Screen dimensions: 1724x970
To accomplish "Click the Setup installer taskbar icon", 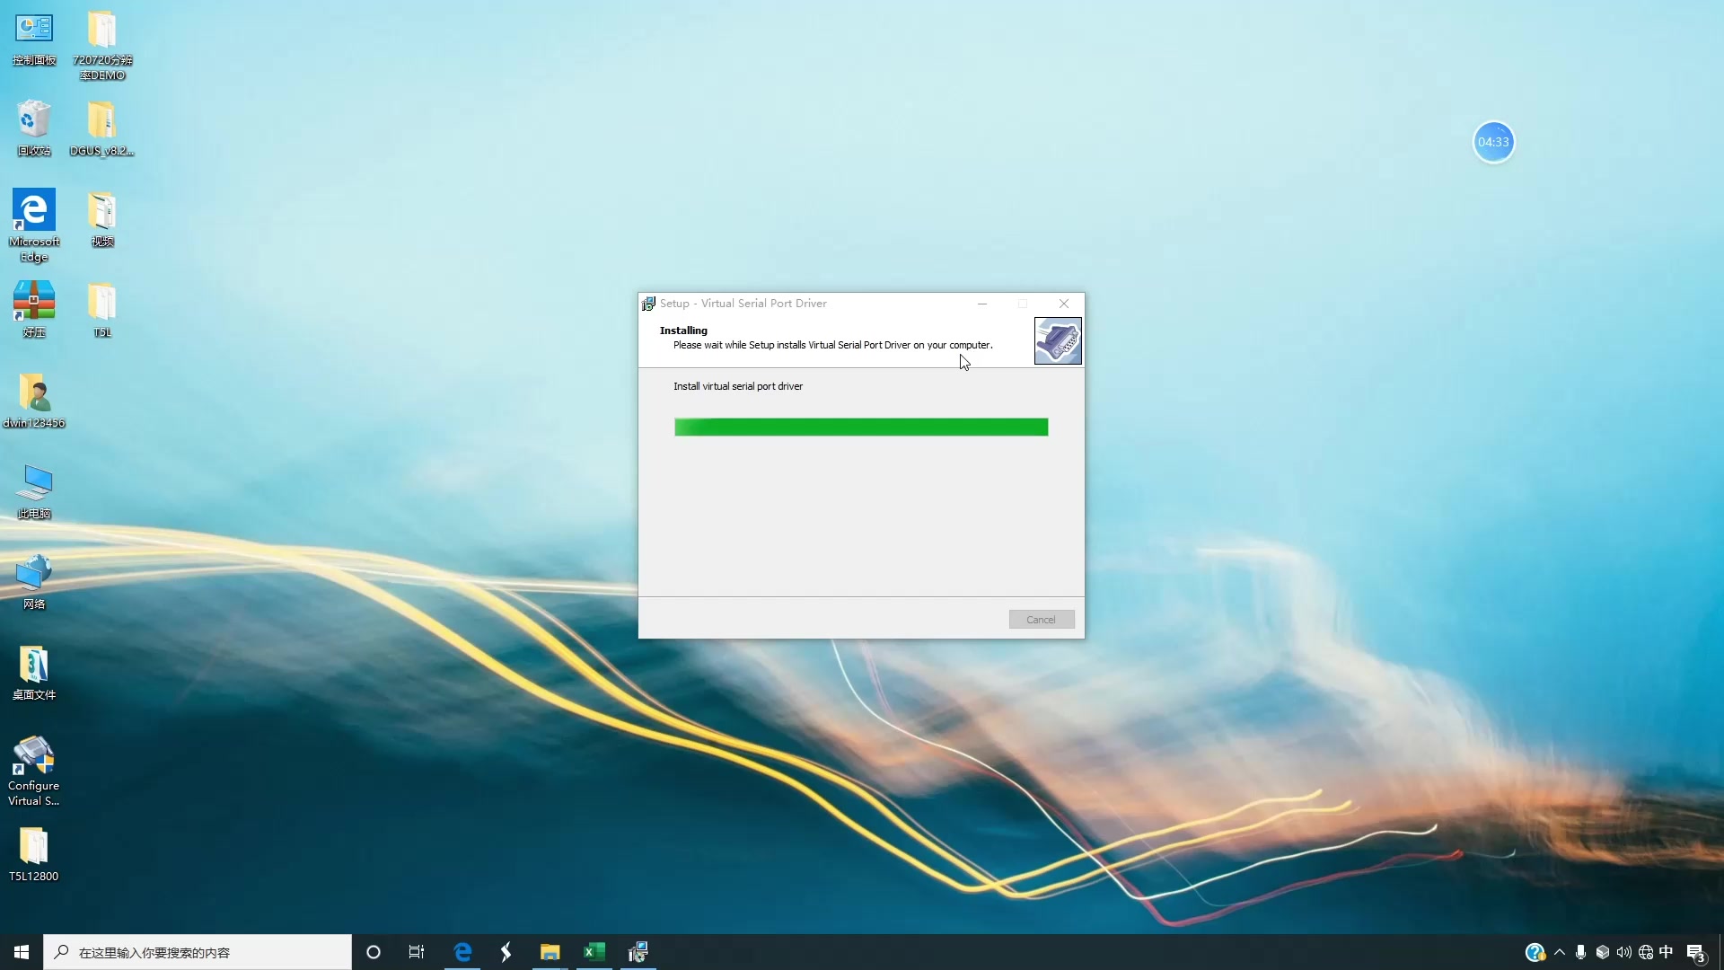I will coord(638,952).
